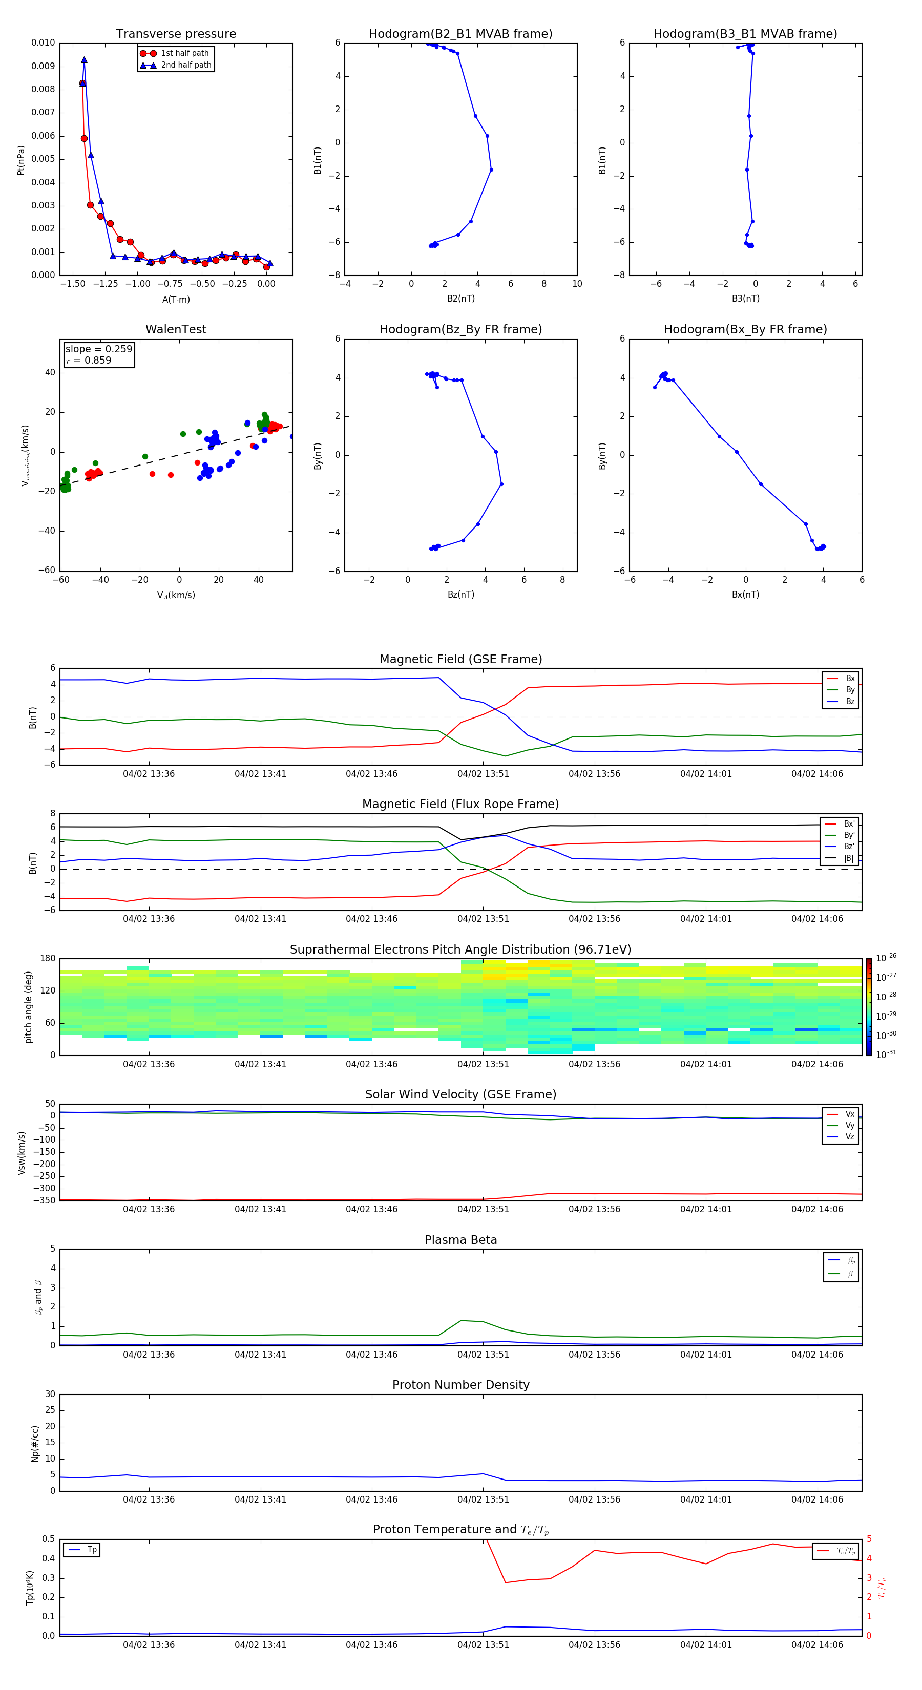Click the "WalenTest" plot title
The width and height of the screenshot is (922, 1690).
click(x=176, y=329)
